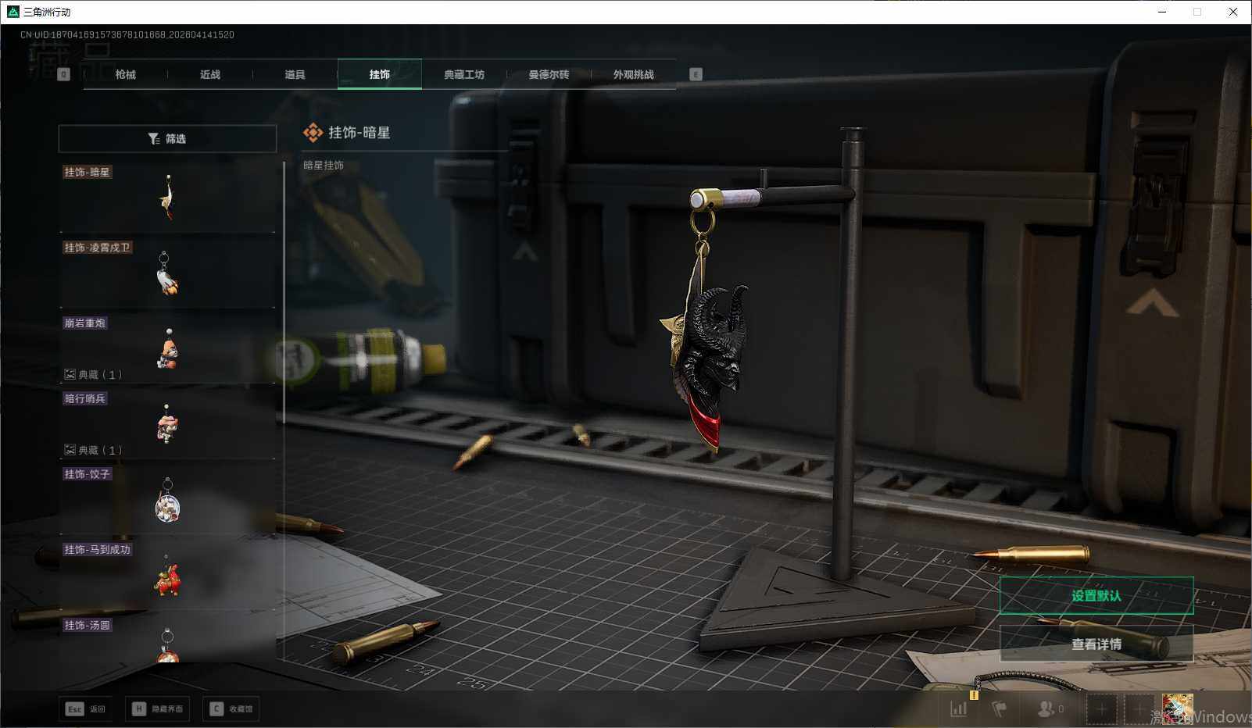
Task: Click the 查看详情 button
Action: click(x=1096, y=644)
